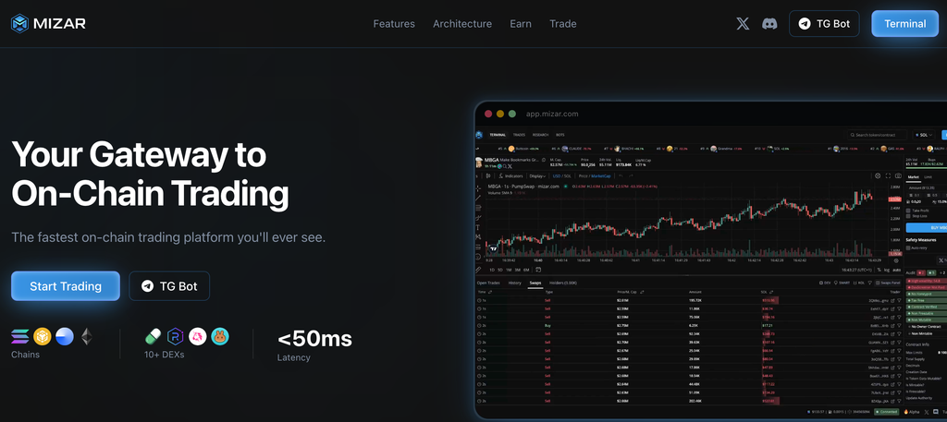Click the SOL column header switch icon
Image resolution: width=947 pixels, height=422 pixels.
click(771, 292)
